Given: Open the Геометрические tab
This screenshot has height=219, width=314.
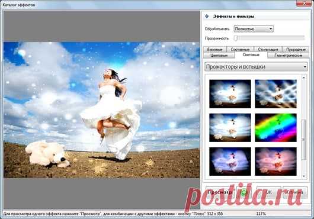Looking at the screenshot, I should click(x=289, y=56).
